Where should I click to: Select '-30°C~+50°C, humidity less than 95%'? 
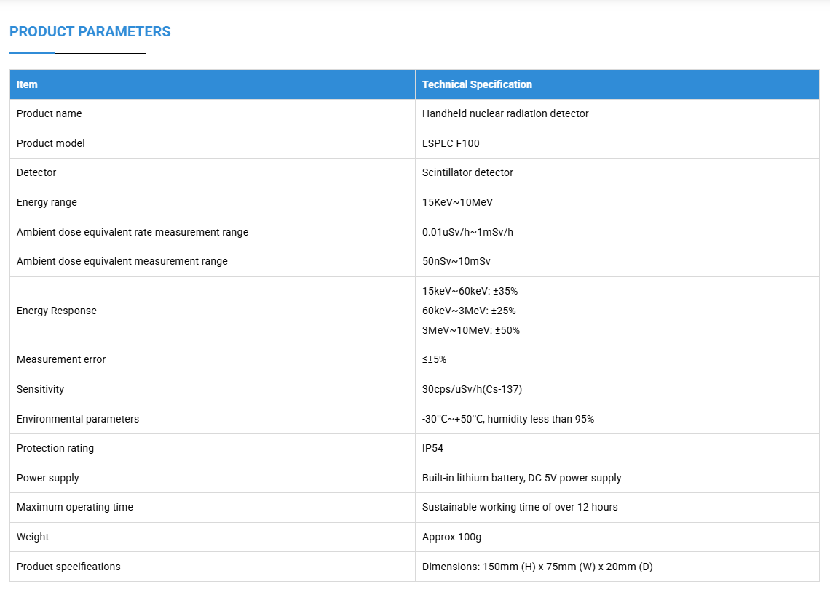coord(508,419)
